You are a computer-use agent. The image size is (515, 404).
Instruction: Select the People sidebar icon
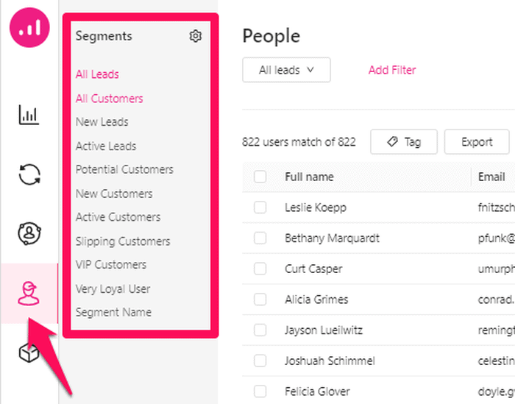29,293
